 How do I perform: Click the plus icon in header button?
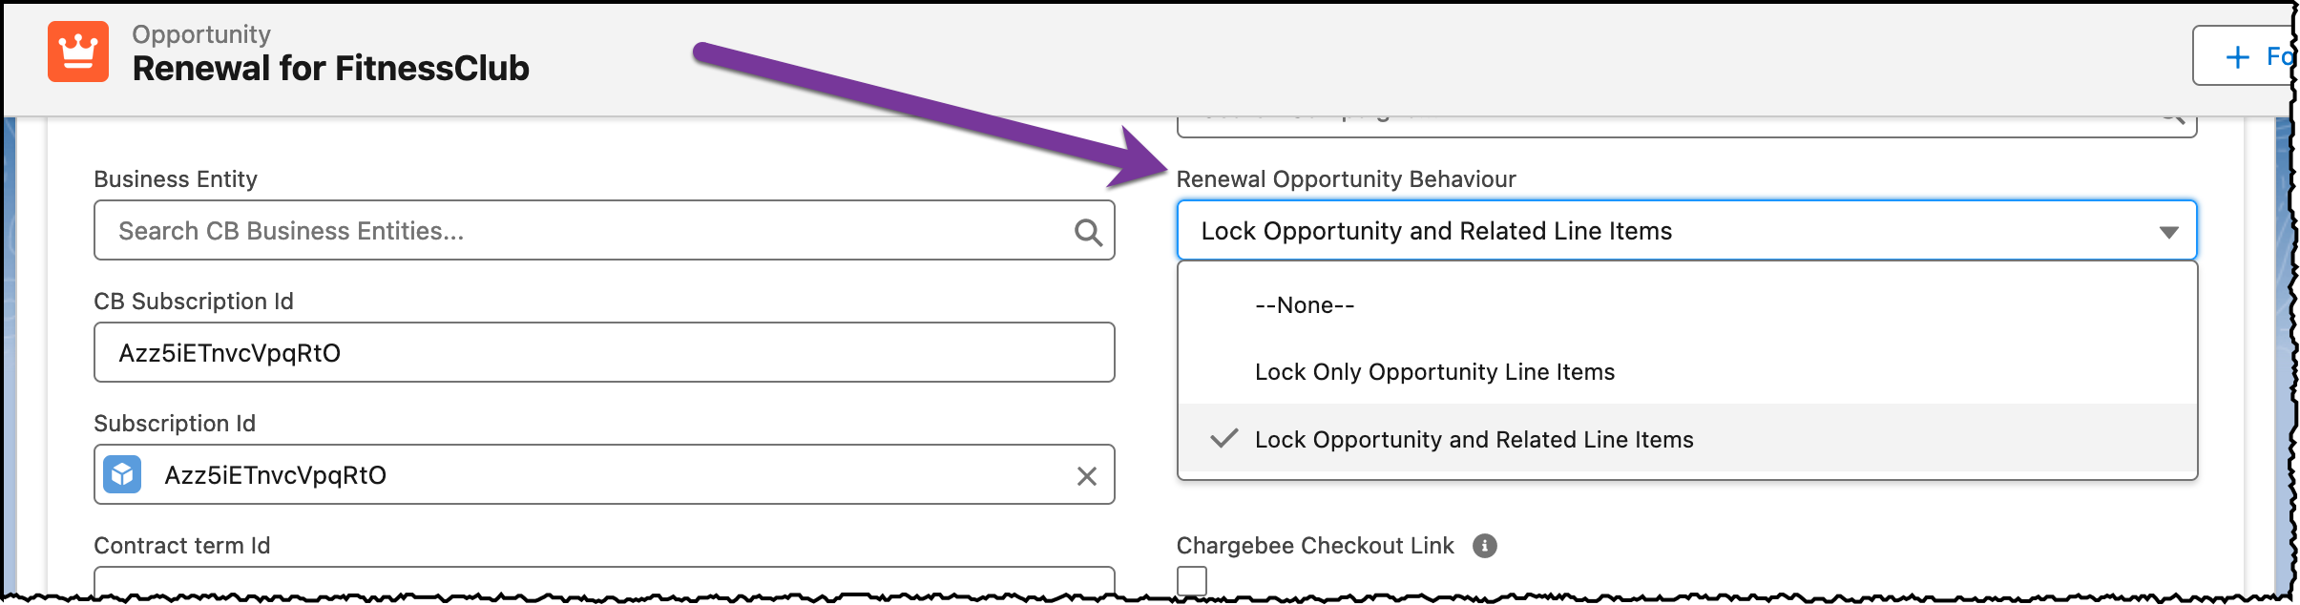point(2237,57)
